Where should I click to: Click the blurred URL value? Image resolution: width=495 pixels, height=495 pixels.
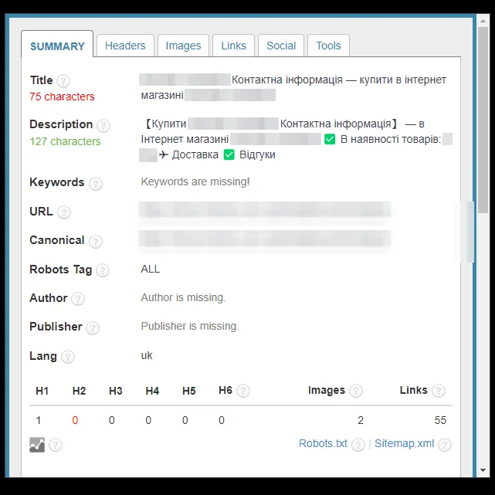tap(265, 209)
